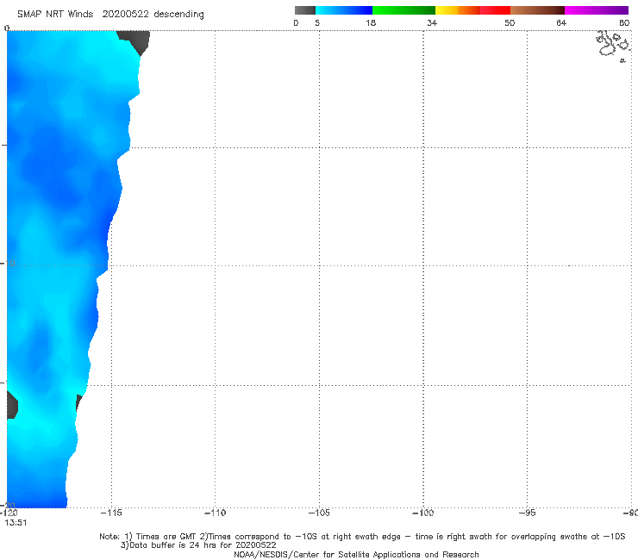
Task: Select the brown segment of the color bar
Action: point(537,10)
